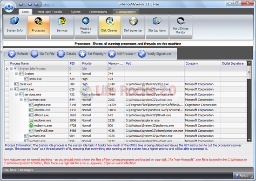Open quick access toolbar customize dropdown

[x=45, y=4]
